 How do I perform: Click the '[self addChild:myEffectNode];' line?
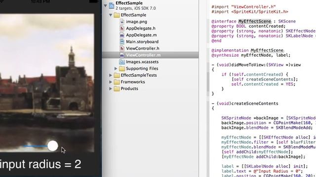(x=257, y=152)
